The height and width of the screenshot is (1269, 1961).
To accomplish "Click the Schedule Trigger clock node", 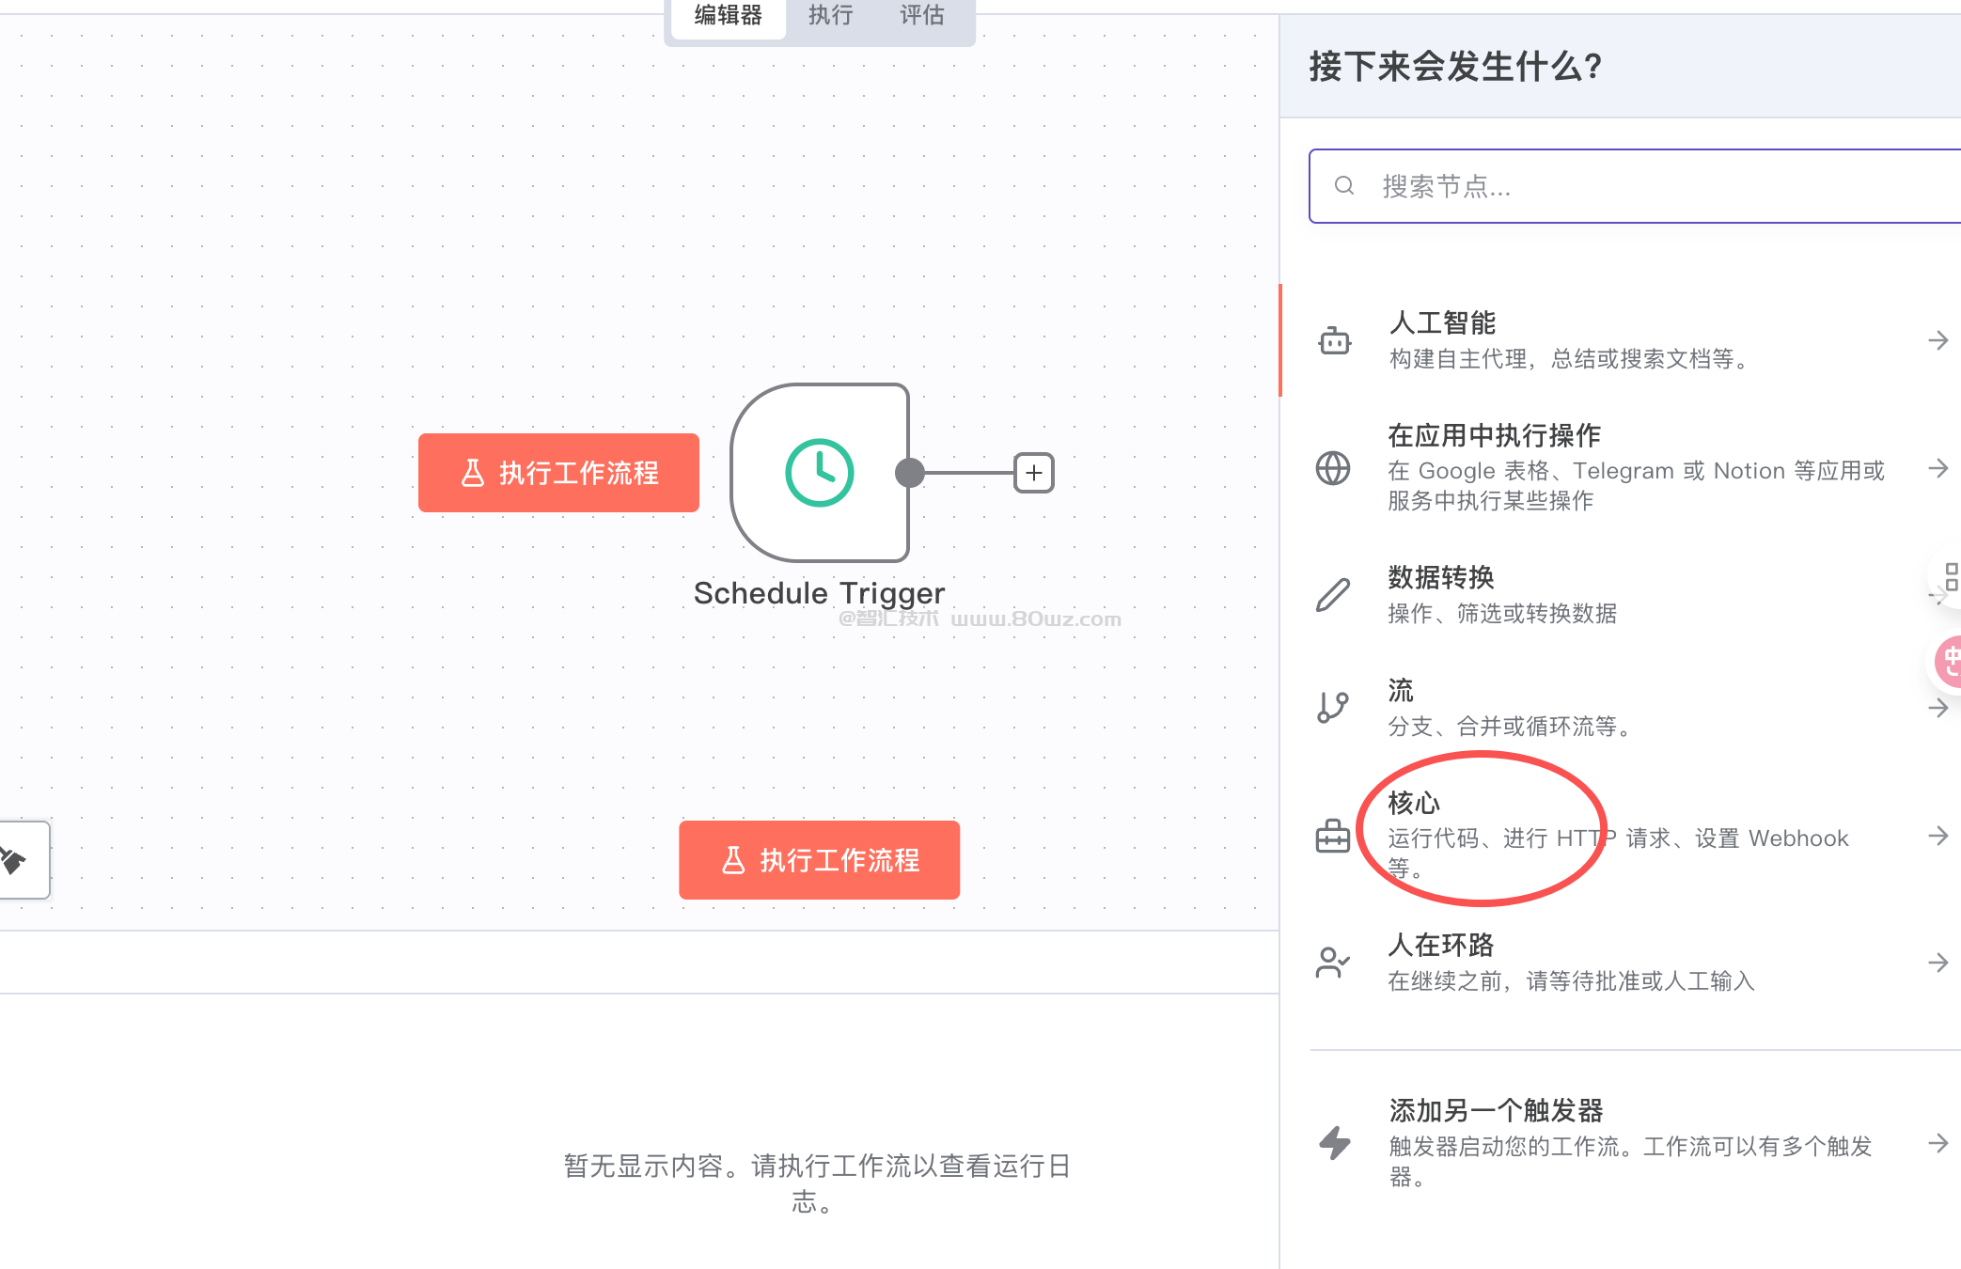I will [819, 472].
